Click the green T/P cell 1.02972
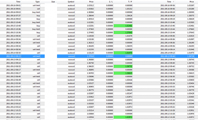This screenshot has height=120, width=198. coord(123,117)
